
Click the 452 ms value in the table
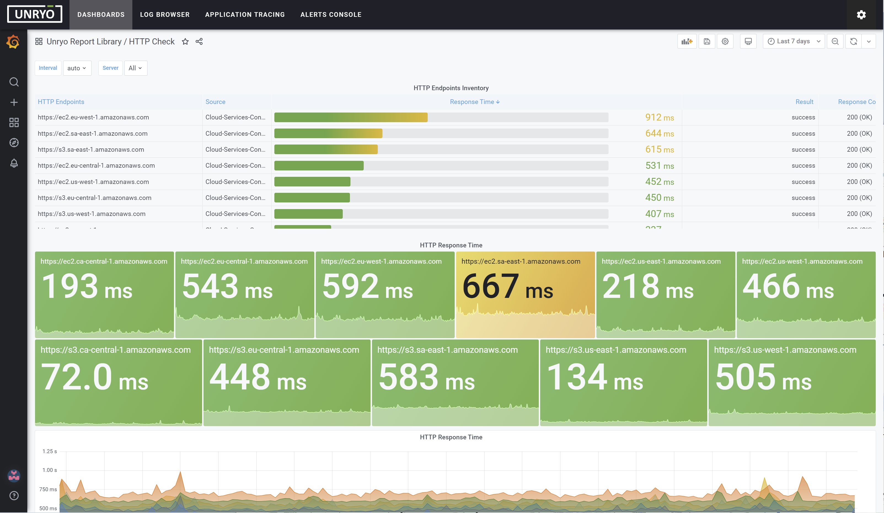tap(660, 182)
